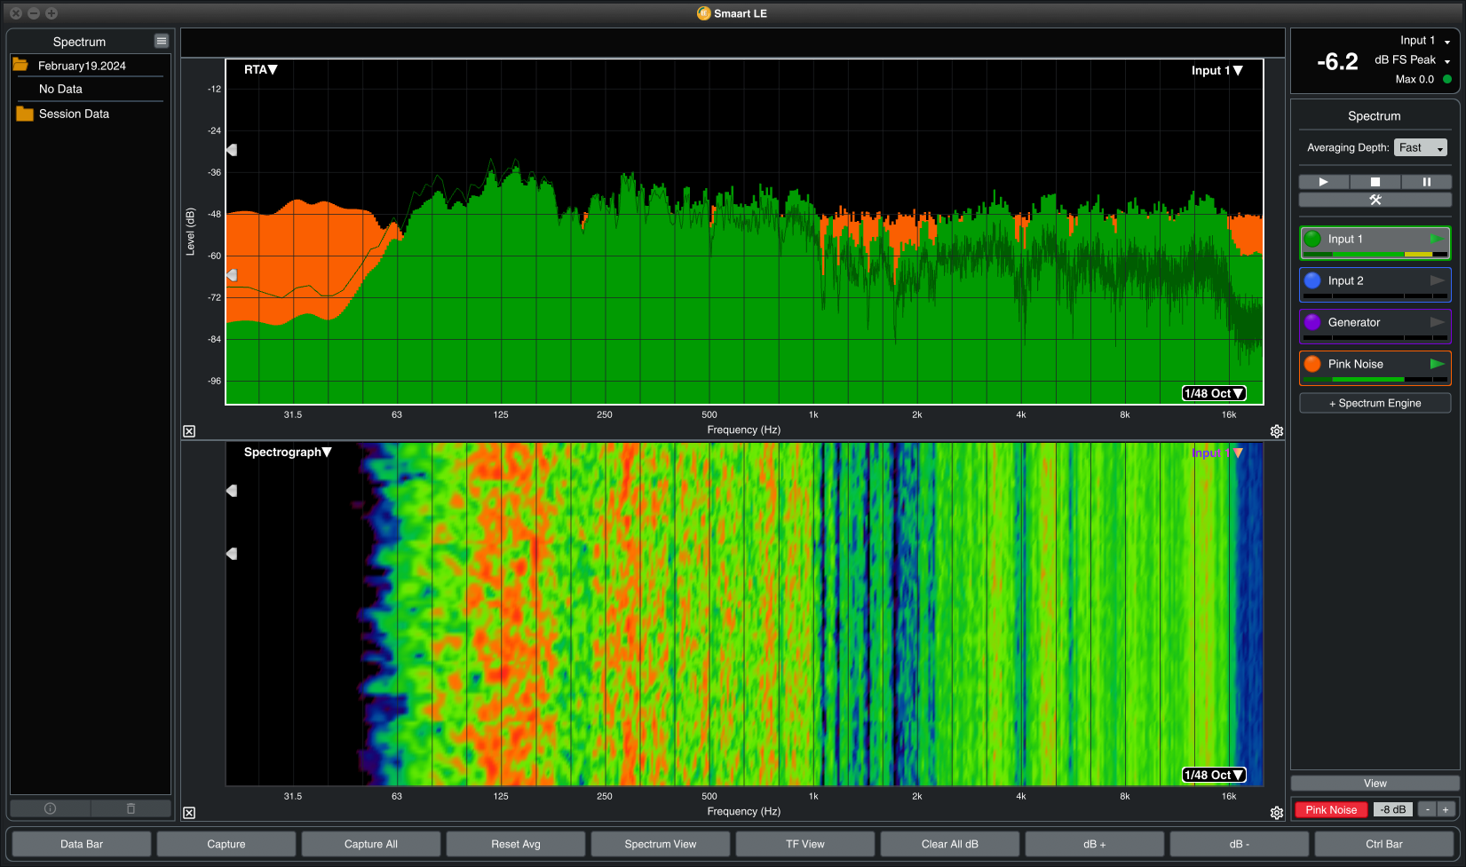Click the Capture All button
This screenshot has width=1466, height=867.
coord(371,844)
